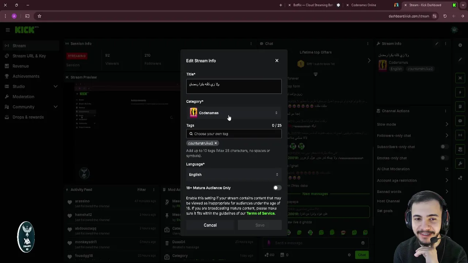The width and height of the screenshot is (468, 263).
Task: Open Activity Feed options menu
Action: pyautogui.click(x=154, y=190)
